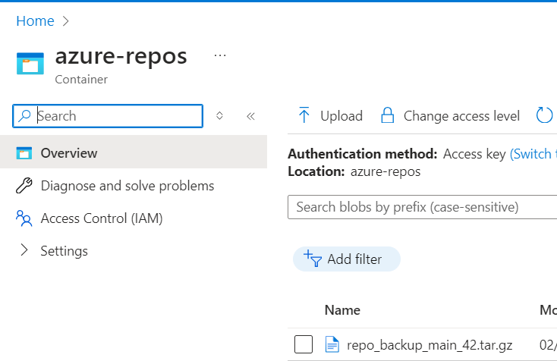Focus the sidebar Search field

108,116
